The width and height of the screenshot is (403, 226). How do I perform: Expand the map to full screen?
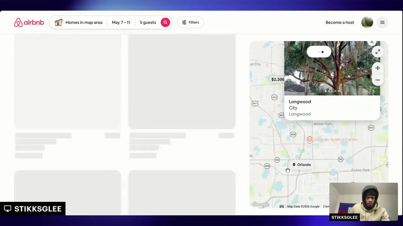coord(377,51)
